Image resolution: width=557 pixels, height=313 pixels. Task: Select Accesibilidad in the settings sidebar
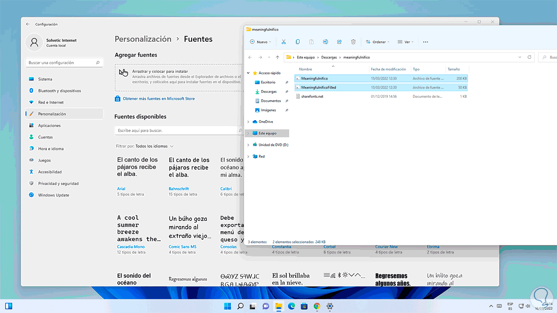coord(50,172)
